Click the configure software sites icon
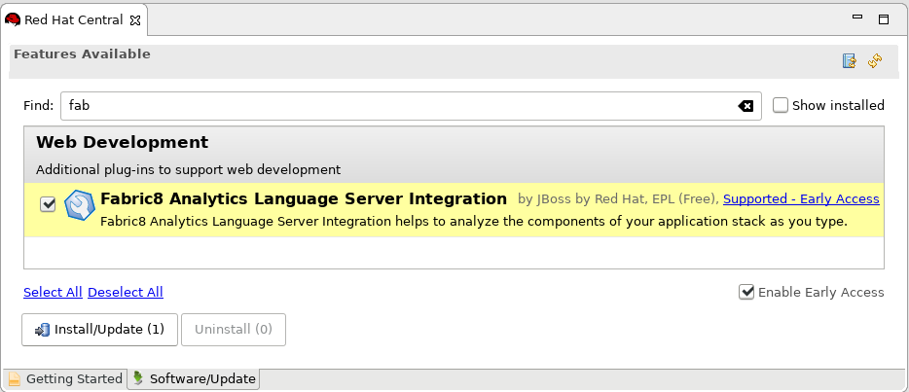 (850, 60)
